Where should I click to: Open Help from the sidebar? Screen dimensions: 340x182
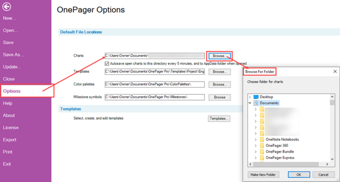click(x=8, y=103)
